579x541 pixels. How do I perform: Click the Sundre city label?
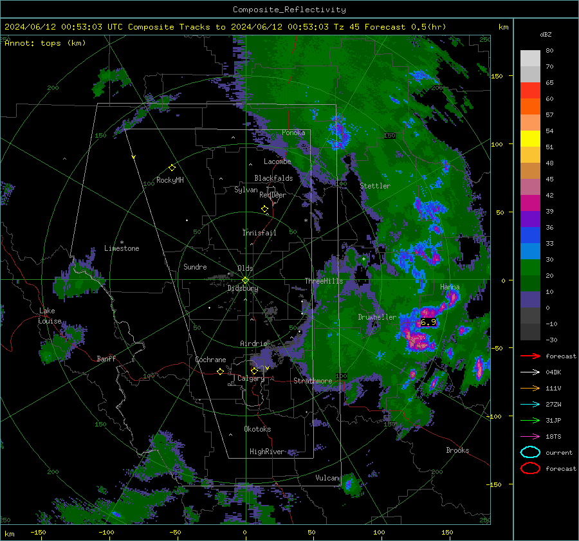click(195, 266)
